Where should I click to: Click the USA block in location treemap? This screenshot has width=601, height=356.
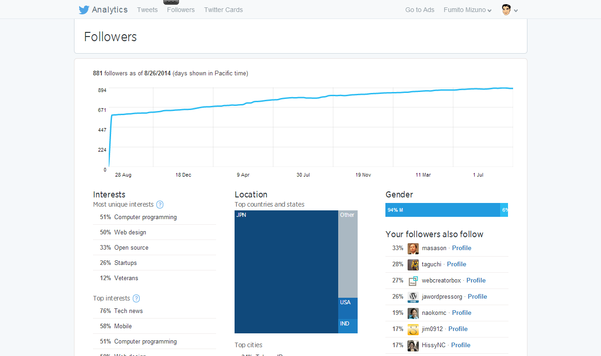[x=348, y=308]
